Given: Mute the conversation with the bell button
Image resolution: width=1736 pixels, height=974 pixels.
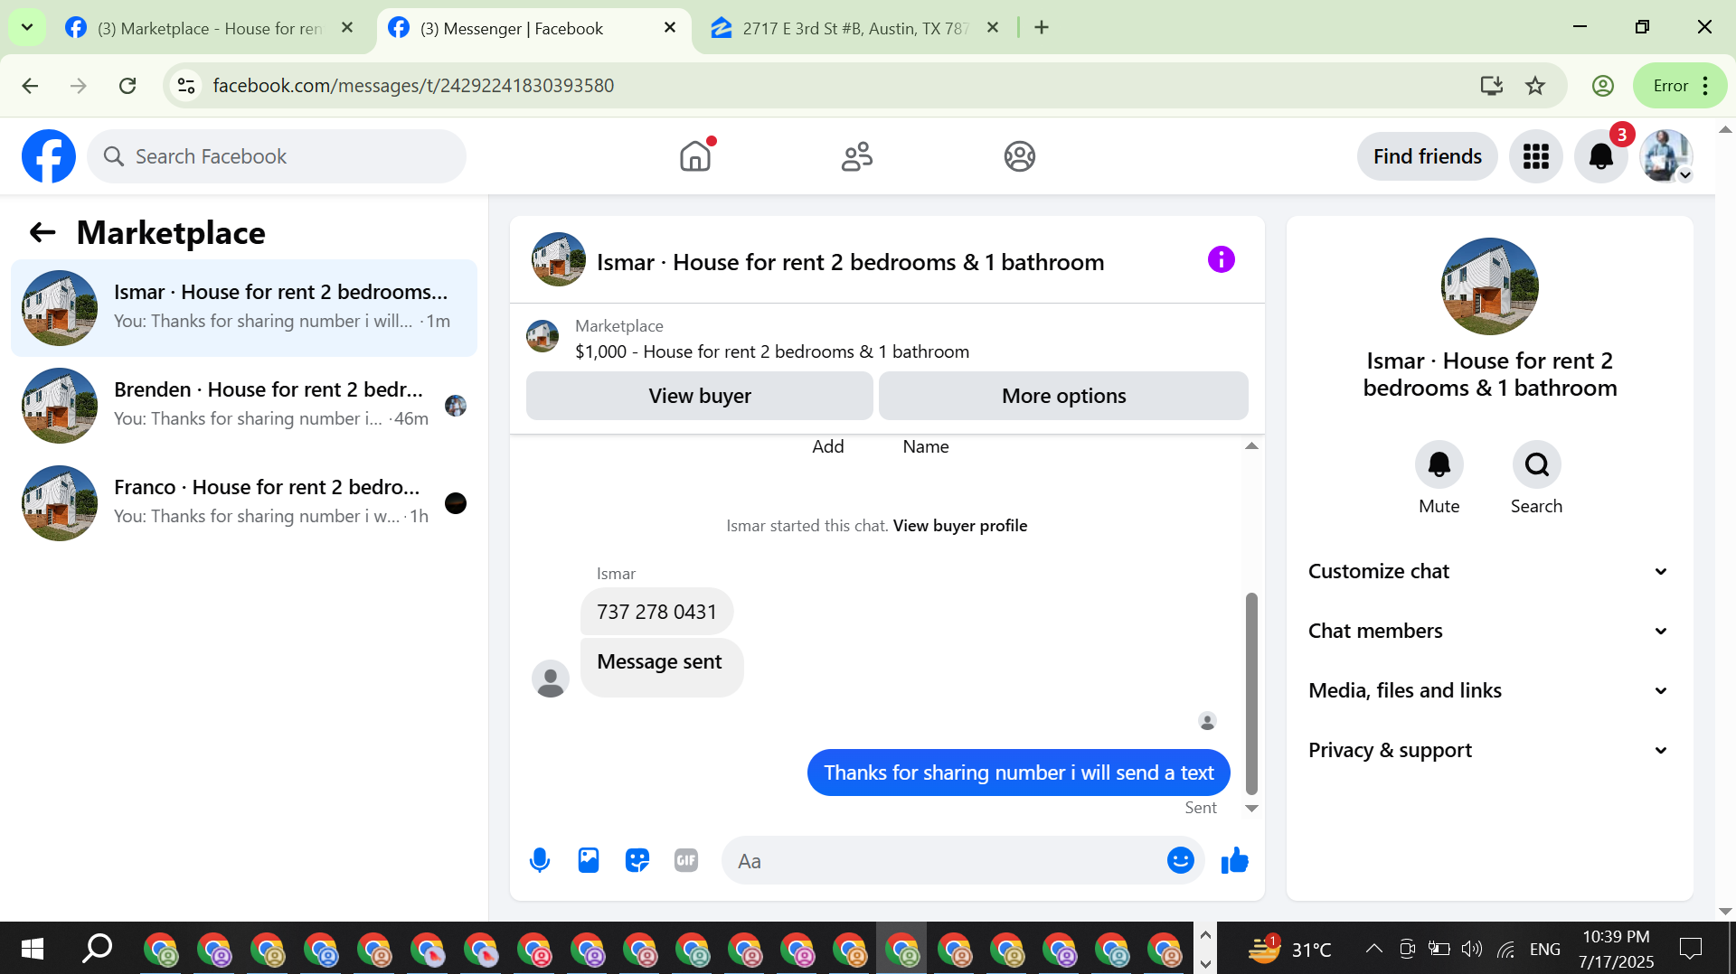Looking at the screenshot, I should tap(1439, 464).
